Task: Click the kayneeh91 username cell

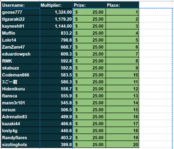Action: (x=21, y=26)
